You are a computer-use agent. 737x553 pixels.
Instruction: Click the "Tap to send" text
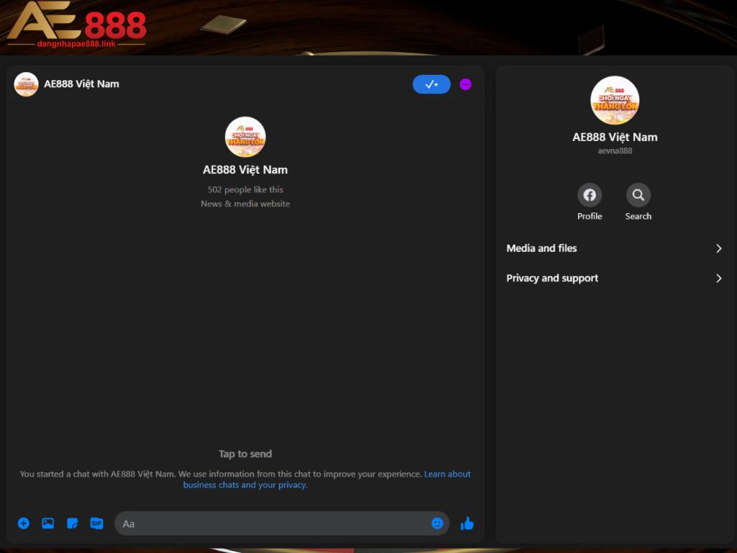tap(245, 454)
